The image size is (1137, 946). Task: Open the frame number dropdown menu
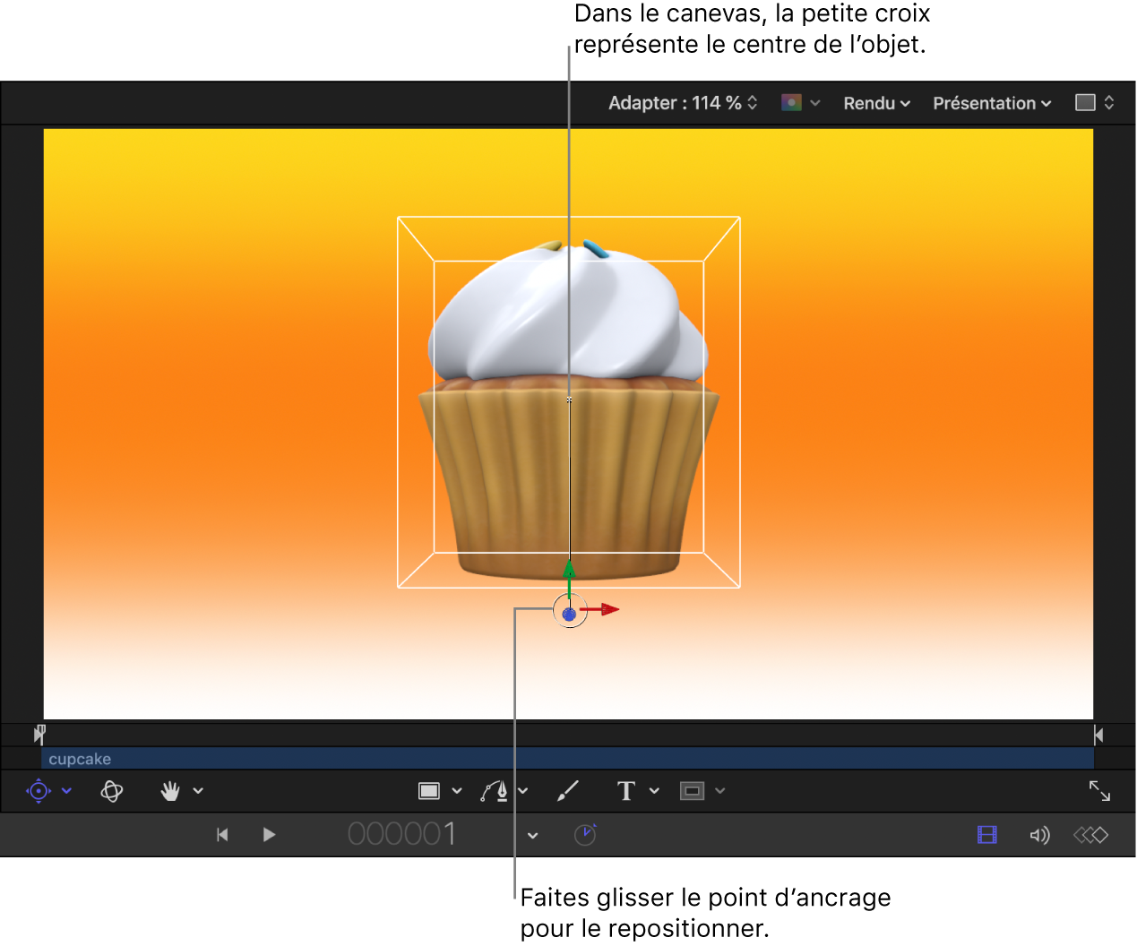(x=532, y=834)
